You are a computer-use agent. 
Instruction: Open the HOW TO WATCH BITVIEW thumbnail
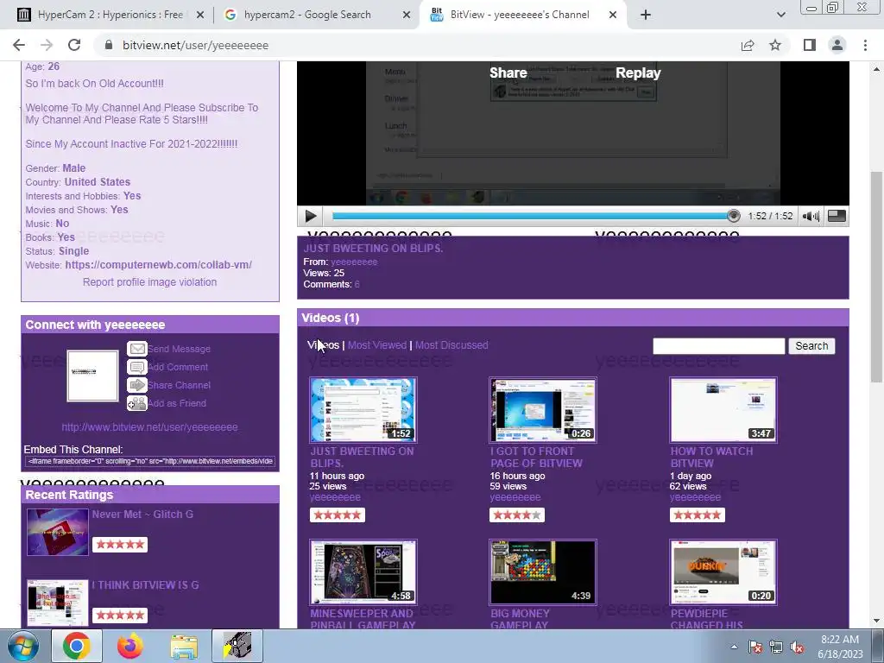723,410
